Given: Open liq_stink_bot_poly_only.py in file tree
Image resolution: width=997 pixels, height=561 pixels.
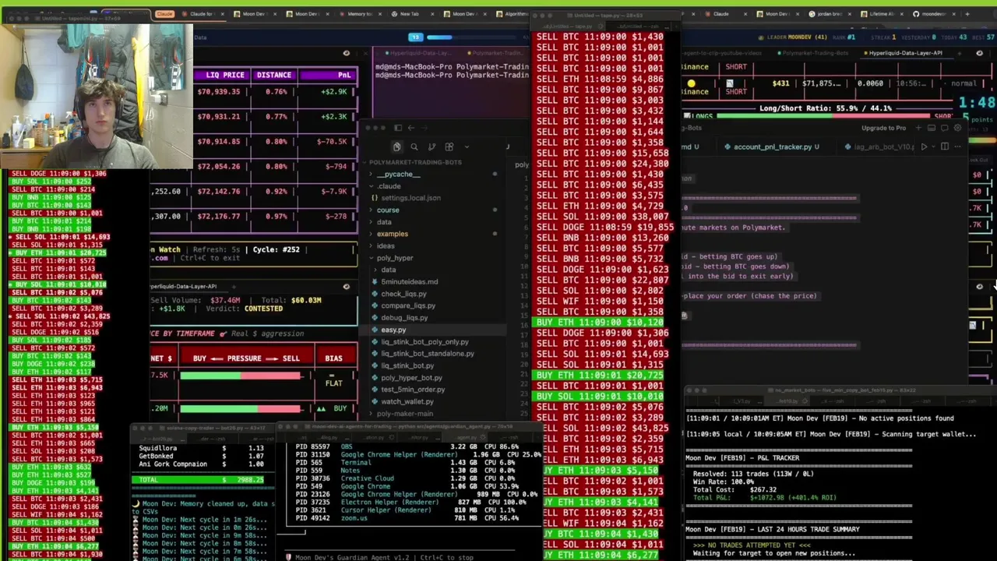Looking at the screenshot, I should pyautogui.click(x=425, y=342).
